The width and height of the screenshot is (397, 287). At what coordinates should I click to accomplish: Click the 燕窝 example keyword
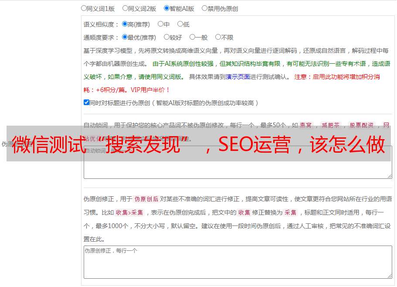tap(305, 125)
